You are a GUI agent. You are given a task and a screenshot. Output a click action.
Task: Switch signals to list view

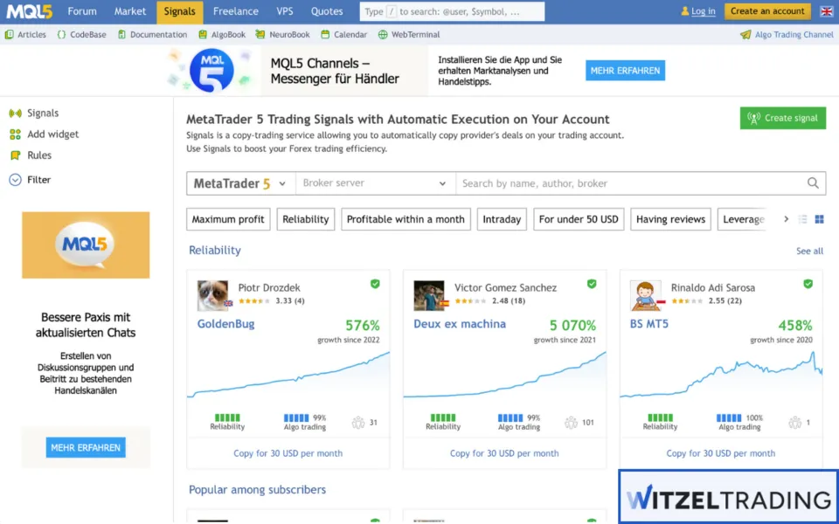802,219
